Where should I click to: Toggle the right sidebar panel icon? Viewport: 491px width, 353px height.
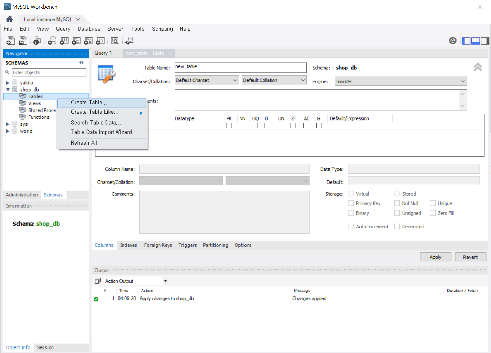click(485, 41)
